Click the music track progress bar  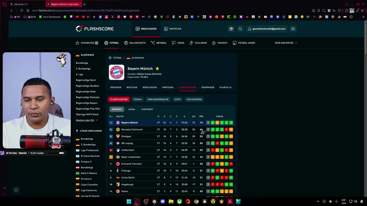[56, 153]
